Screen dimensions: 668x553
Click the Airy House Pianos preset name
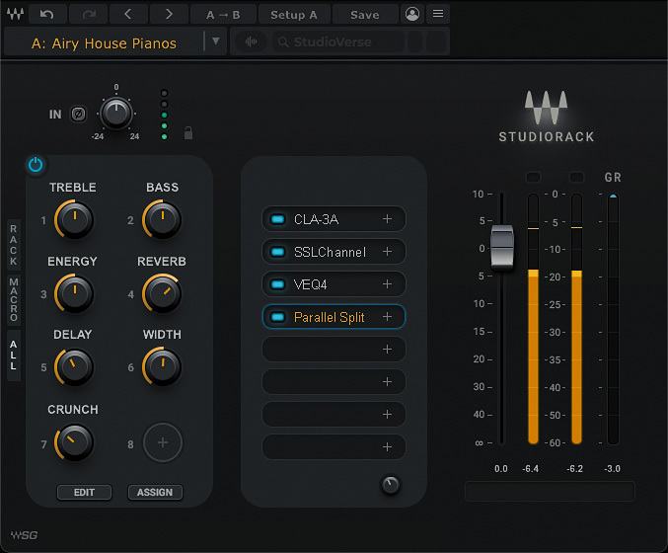click(x=104, y=43)
